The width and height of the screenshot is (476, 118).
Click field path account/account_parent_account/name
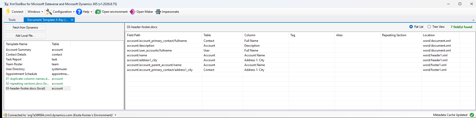click(x=154, y=65)
